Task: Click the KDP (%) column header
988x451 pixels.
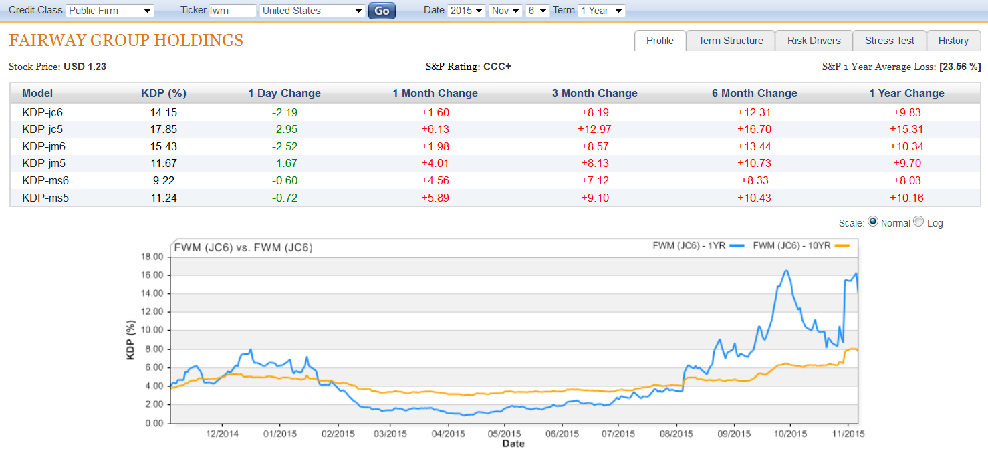Action: tap(164, 93)
